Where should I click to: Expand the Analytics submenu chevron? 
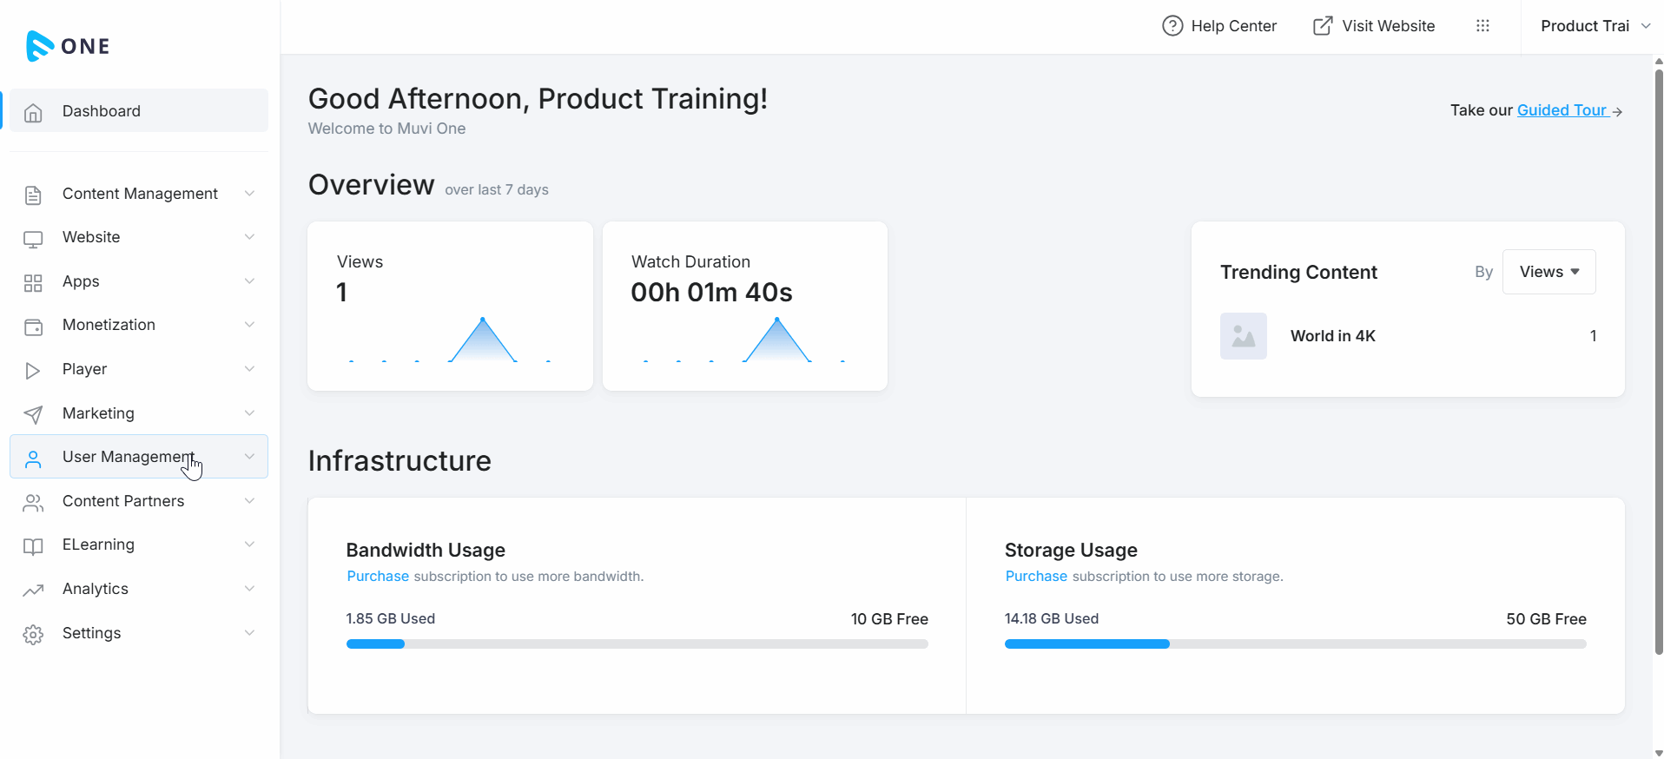pyautogui.click(x=249, y=589)
